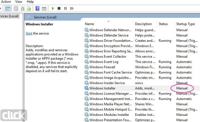Click the Shares Win... description cell
200x122 pixels.
144,104
